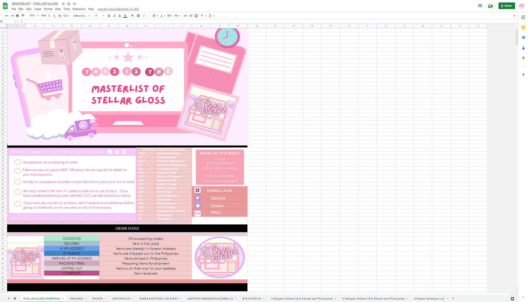Click the formula bar input

pos(270,21)
